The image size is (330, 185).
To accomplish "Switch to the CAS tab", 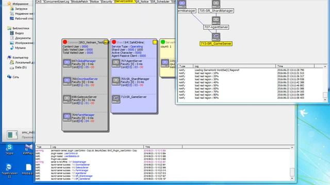I will (39, 2).
